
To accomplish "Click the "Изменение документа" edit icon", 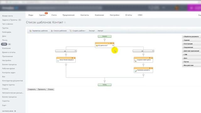I will pos(135,71).
